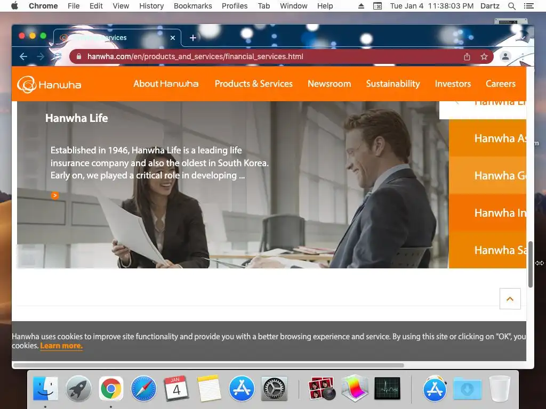The image size is (546, 409).
Task: Open the File menu
Action: [74, 6]
